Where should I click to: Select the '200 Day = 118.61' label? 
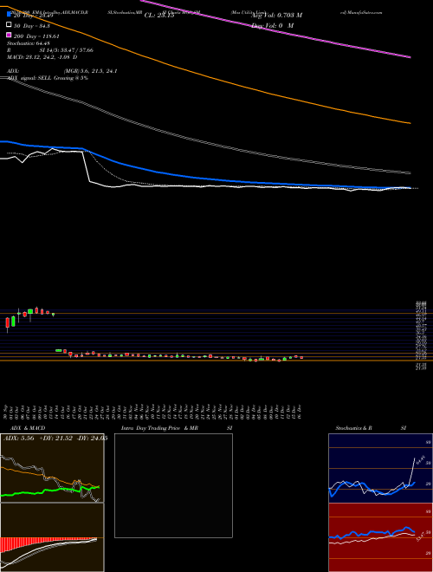[x=36, y=36]
